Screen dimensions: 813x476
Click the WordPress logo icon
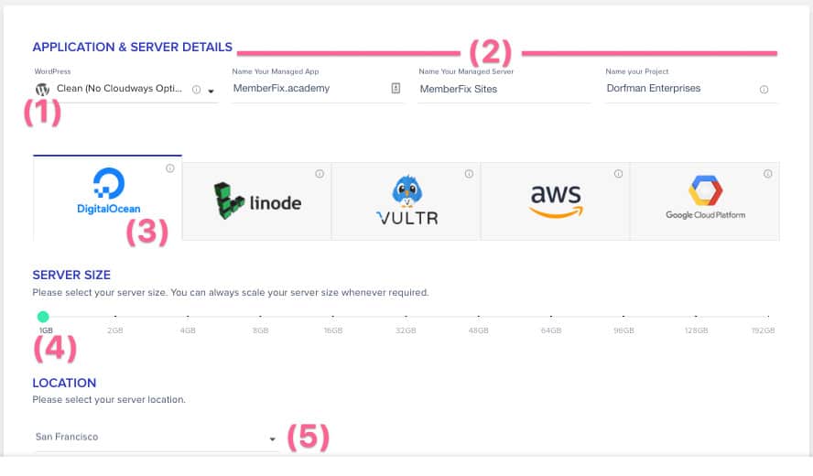(x=42, y=90)
